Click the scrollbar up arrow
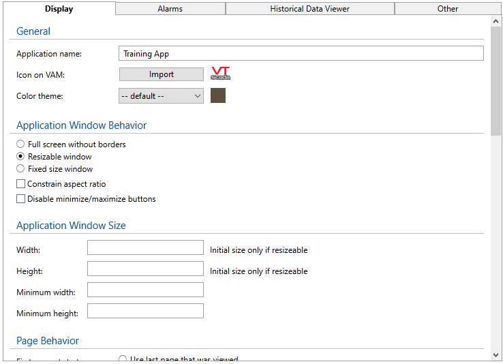Image resolution: width=503 pixels, height=364 pixels. coord(496,21)
